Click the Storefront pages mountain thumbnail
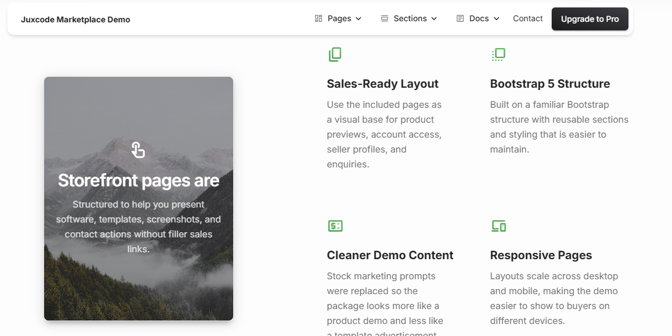 (138, 198)
